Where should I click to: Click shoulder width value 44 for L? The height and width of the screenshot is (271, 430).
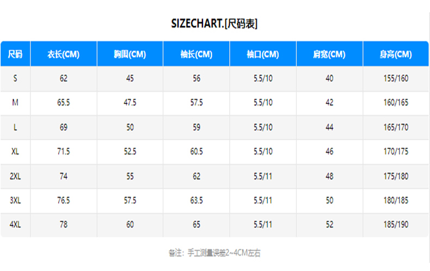tap(329, 127)
